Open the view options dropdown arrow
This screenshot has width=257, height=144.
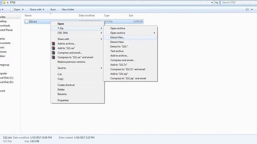pyautogui.click(x=252, y=10)
